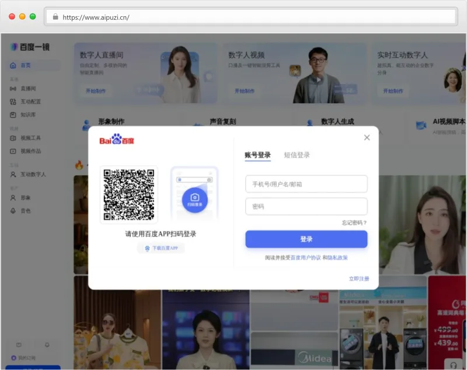467x370 pixels.
Task: Open the news anchor video thumbnail
Action: pos(206,330)
